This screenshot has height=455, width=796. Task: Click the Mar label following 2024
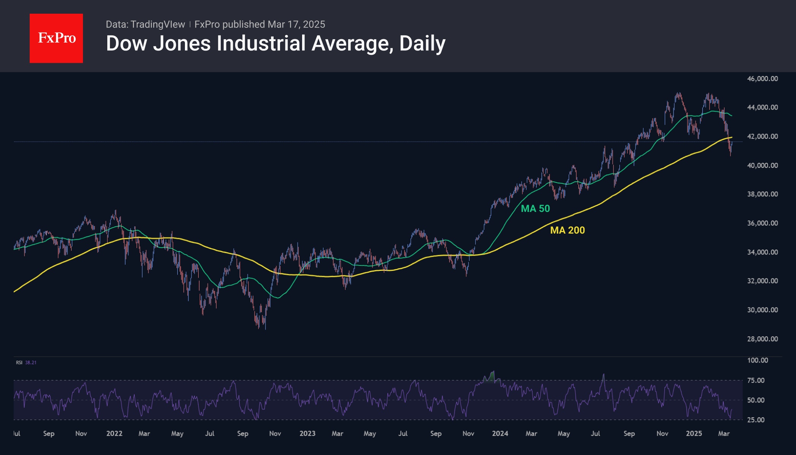532,434
